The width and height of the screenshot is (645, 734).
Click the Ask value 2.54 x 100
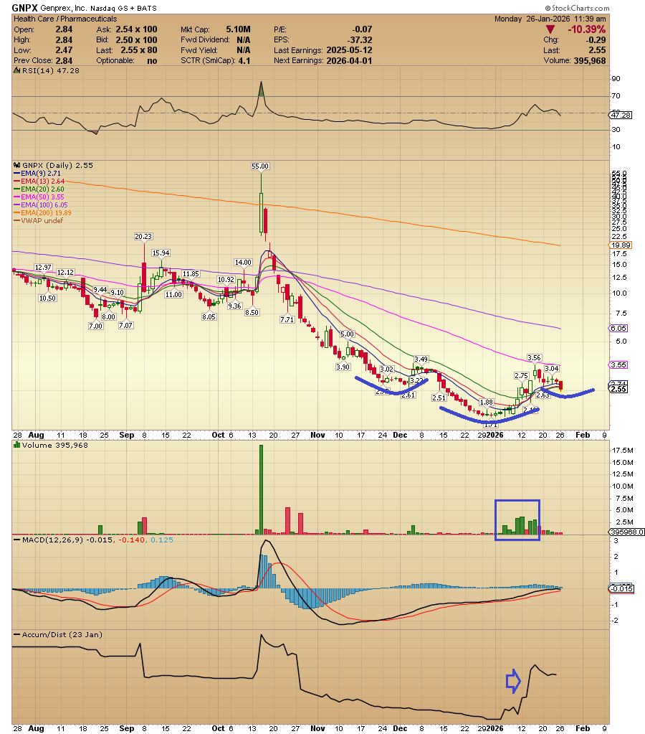(137, 29)
